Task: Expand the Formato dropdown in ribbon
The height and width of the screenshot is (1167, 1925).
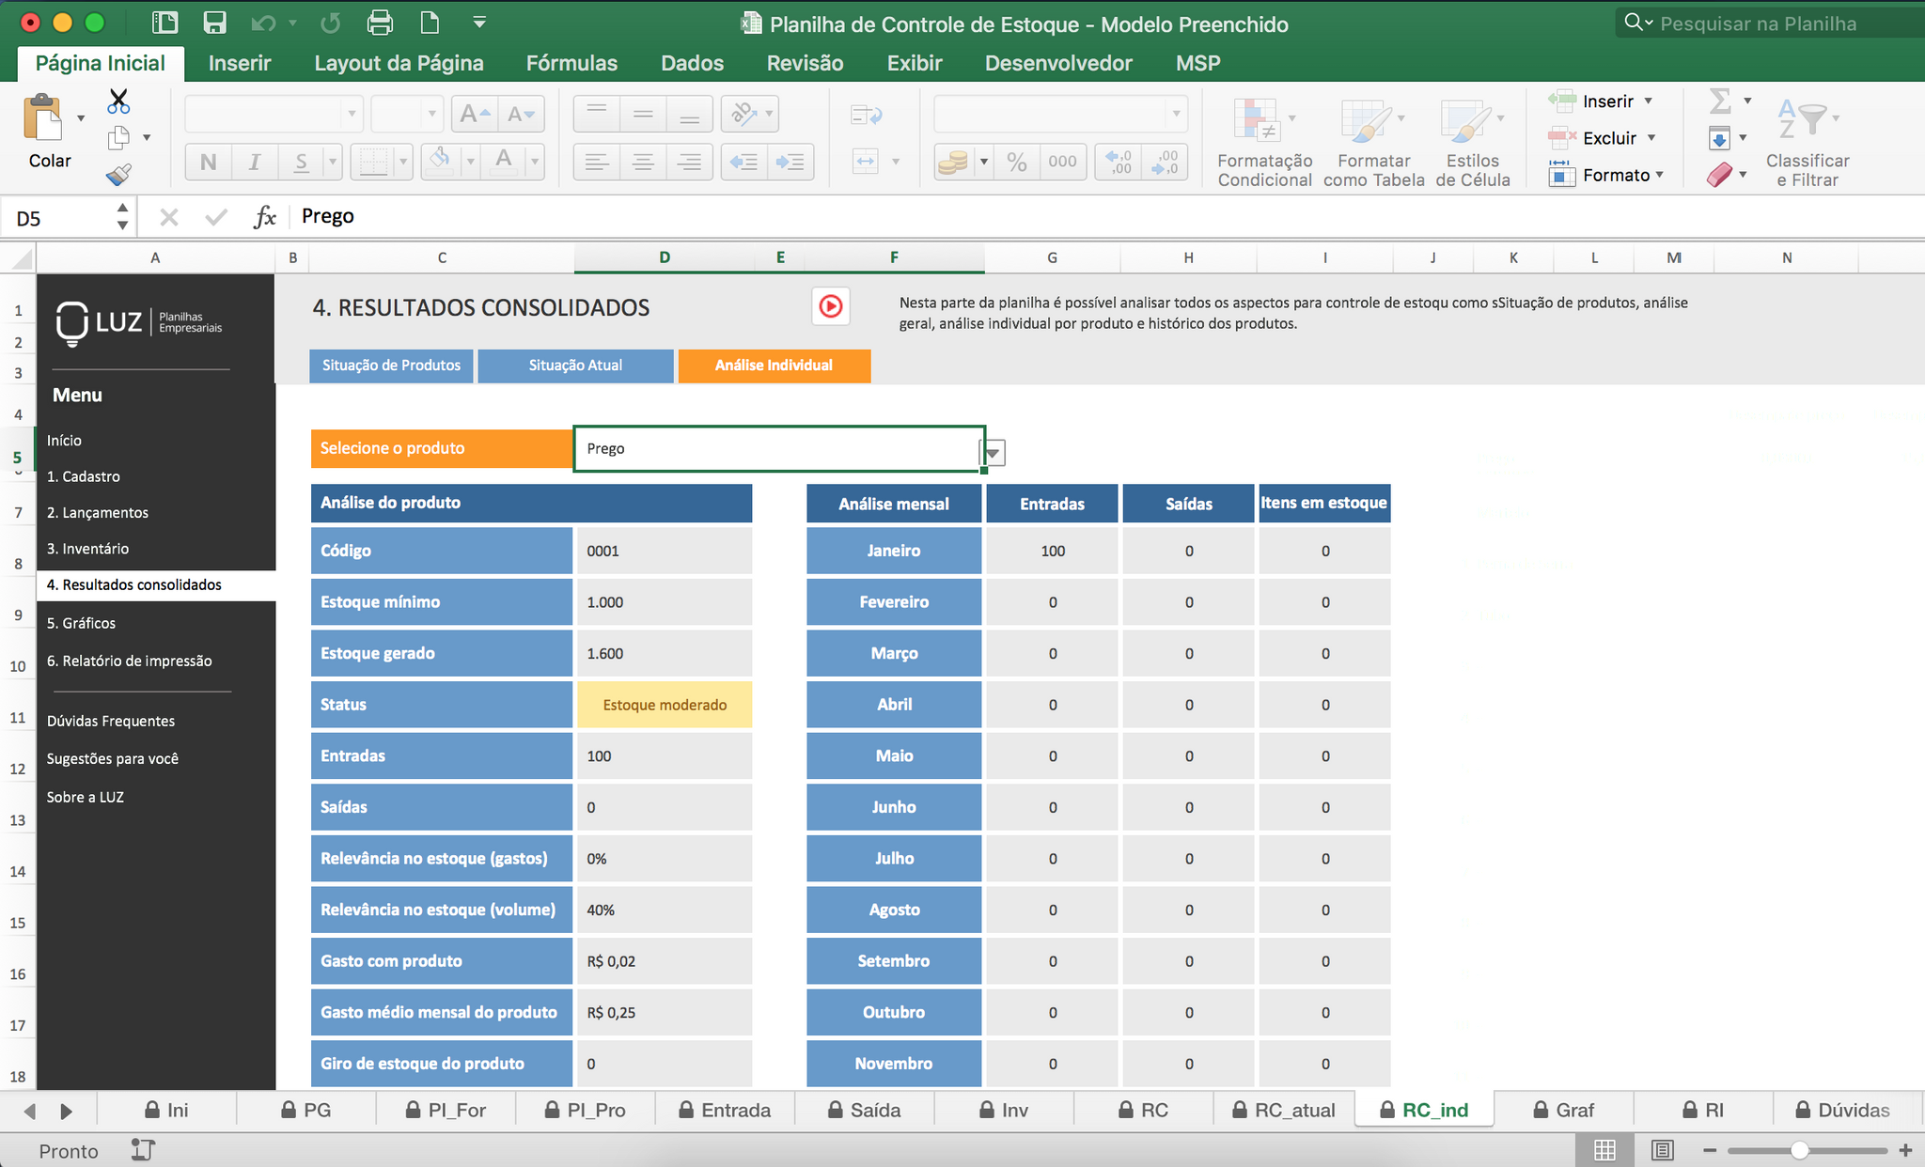Action: (1660, 175)
